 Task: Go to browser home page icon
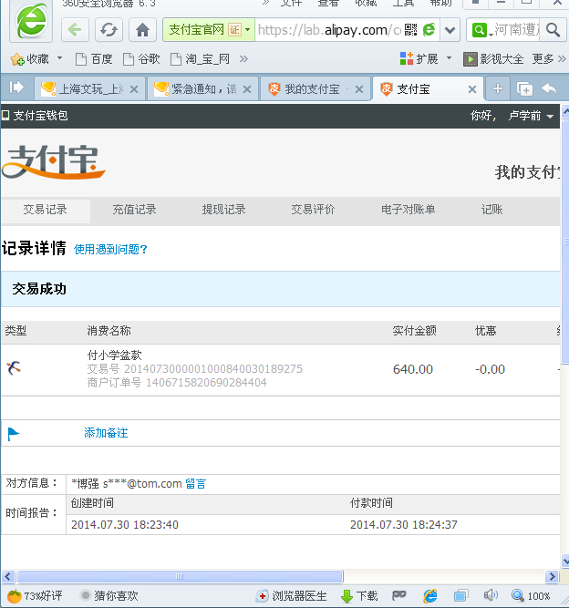click(142, 29)
